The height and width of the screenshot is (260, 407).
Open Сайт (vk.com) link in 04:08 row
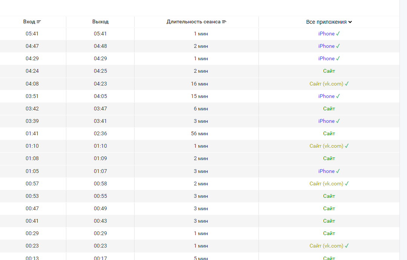click(326, 84)
